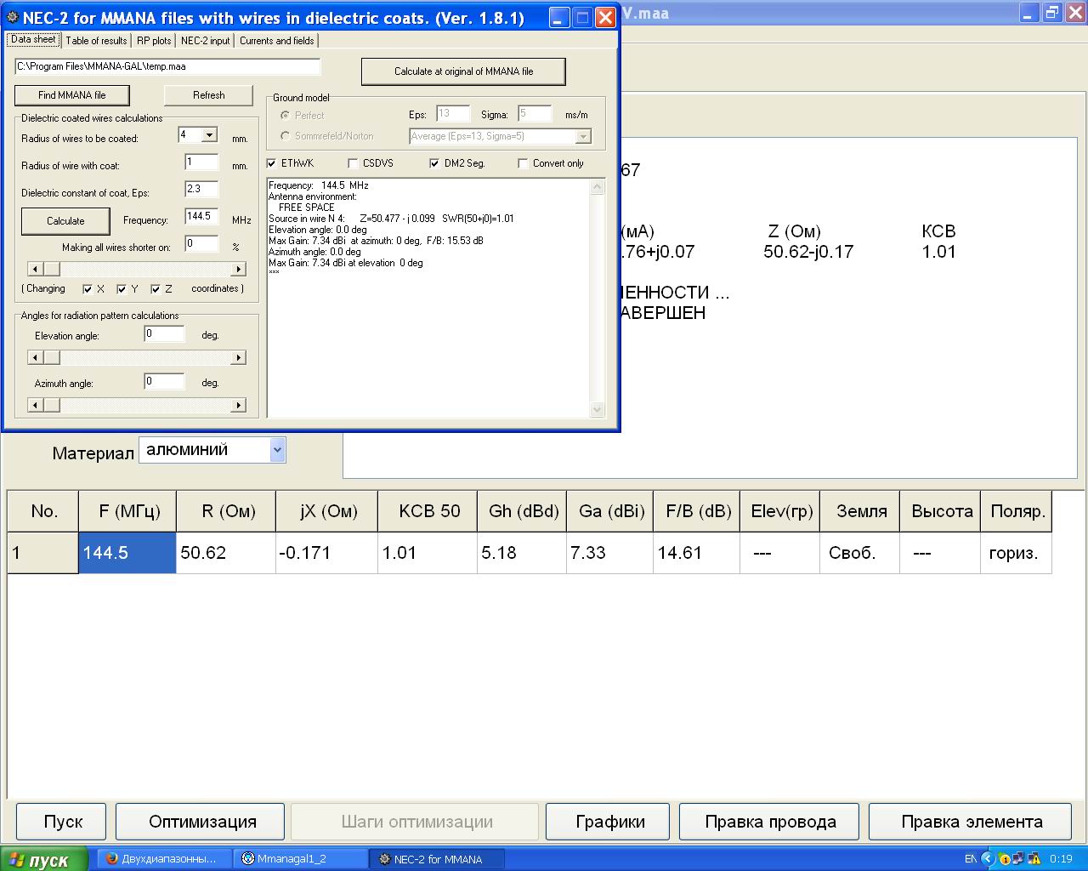Image resolution: width=1088 pixels, height=871 pixels.
Task: Enable the Convert only checkbox
Action: [x=523, y=163]
